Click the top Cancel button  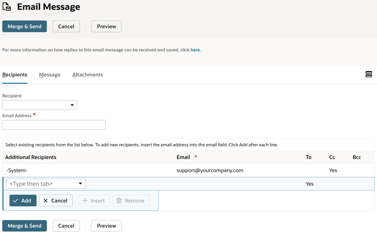coord(66,26)
